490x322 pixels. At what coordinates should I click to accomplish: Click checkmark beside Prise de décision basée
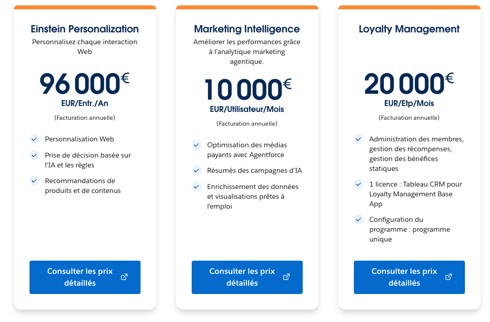(34, 155)
